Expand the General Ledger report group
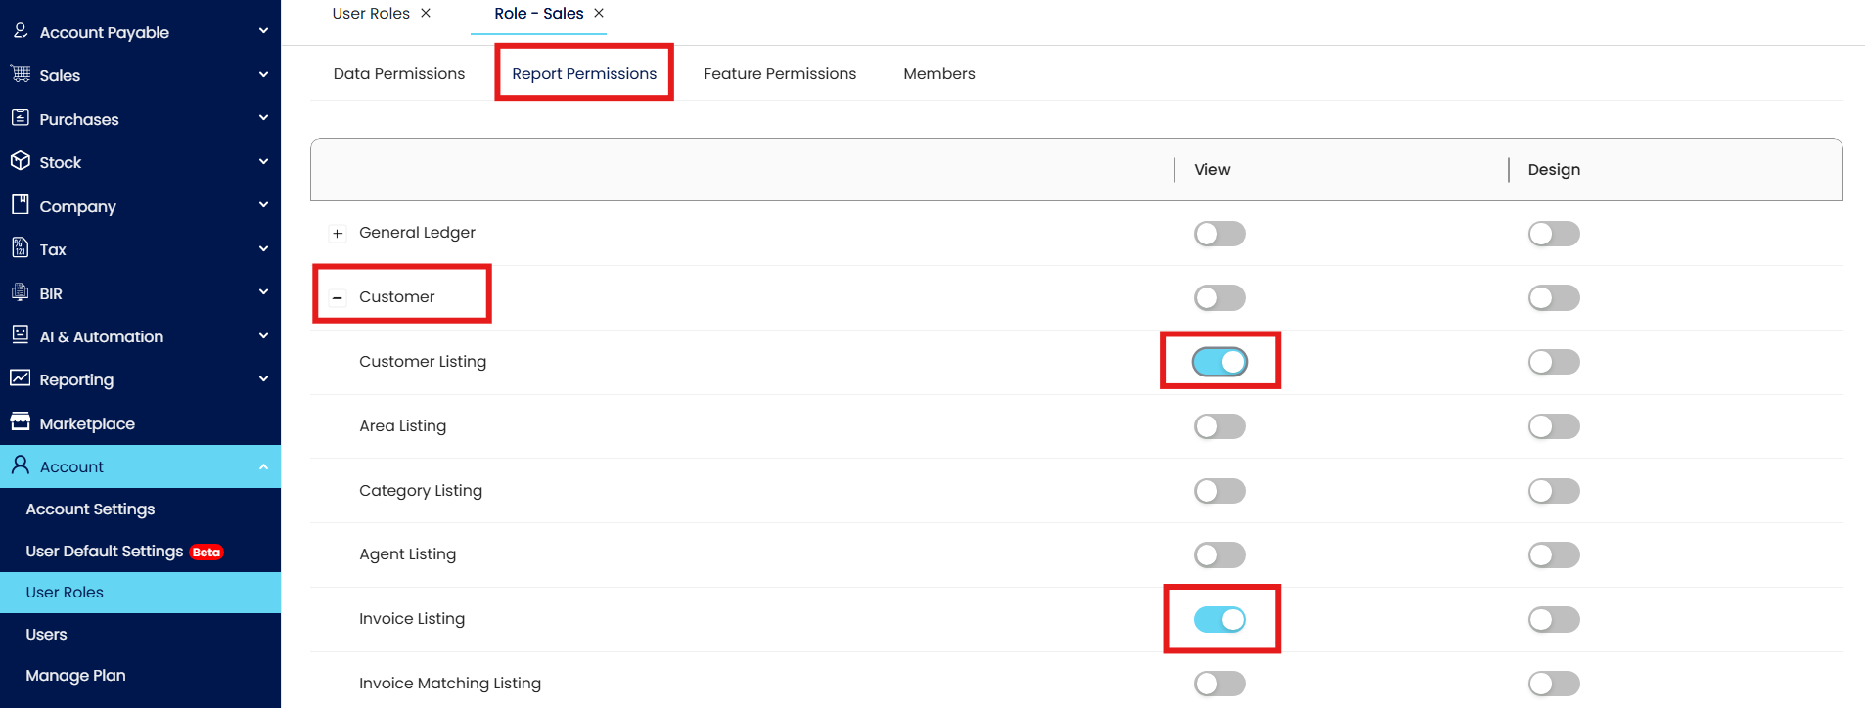Screen dimensions: 1865x708 click(338, 234)
